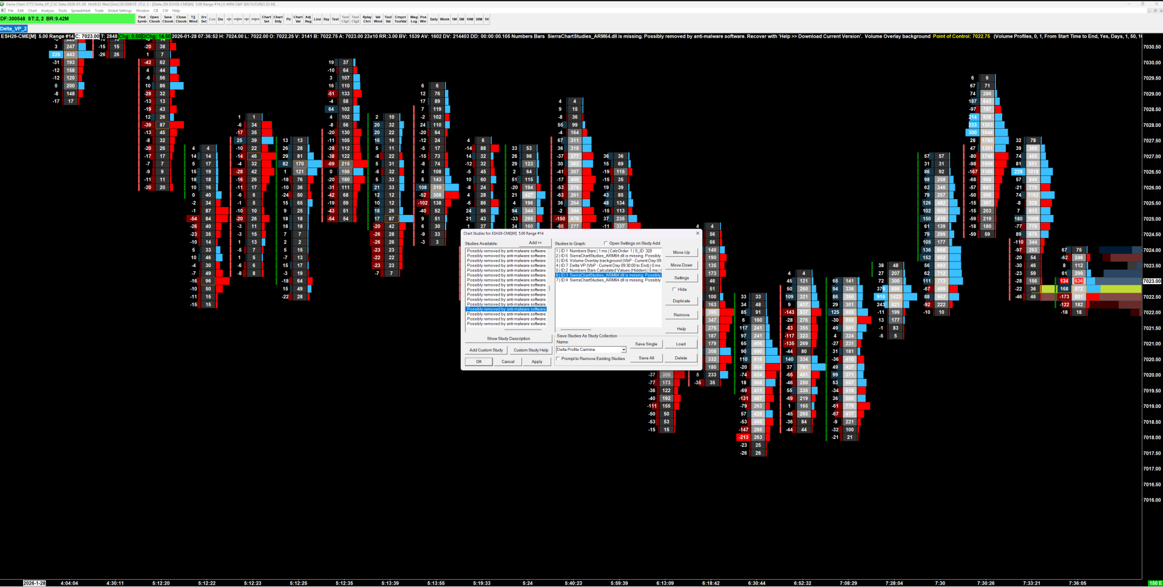Click OK in Chart Studies dialog
The height and width of the screenshot is (587, 1163).
(479, 361)
